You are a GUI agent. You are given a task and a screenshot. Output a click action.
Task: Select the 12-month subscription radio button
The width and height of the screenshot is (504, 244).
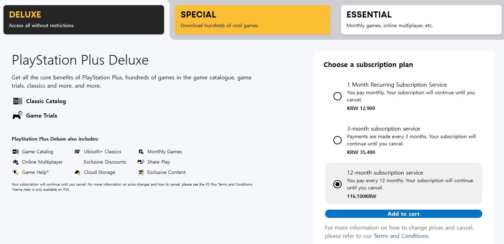coord(337,184)
